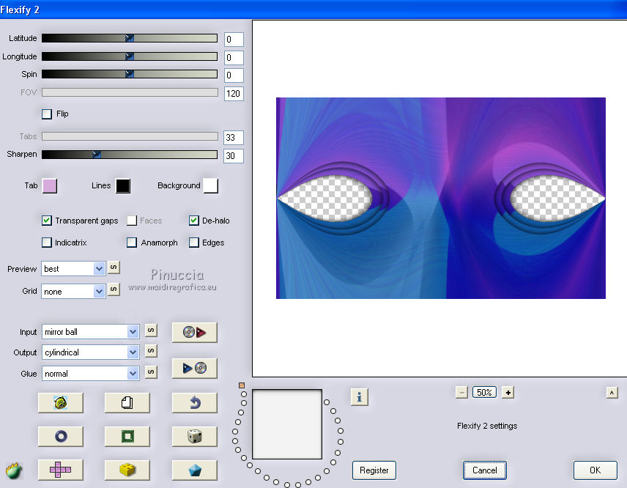Zoom in the preview with plus button
The width and height of the screenshot is (627, 488).
(x=508, y=393)
